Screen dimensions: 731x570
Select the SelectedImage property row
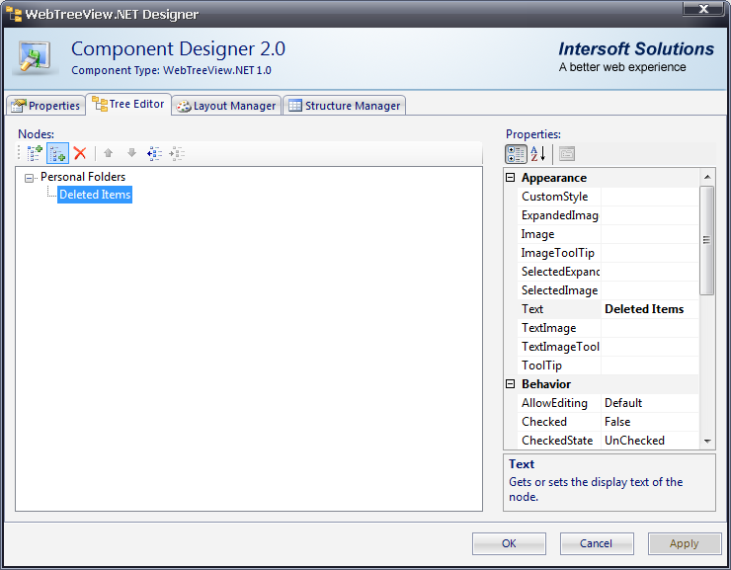coord(608,290)
